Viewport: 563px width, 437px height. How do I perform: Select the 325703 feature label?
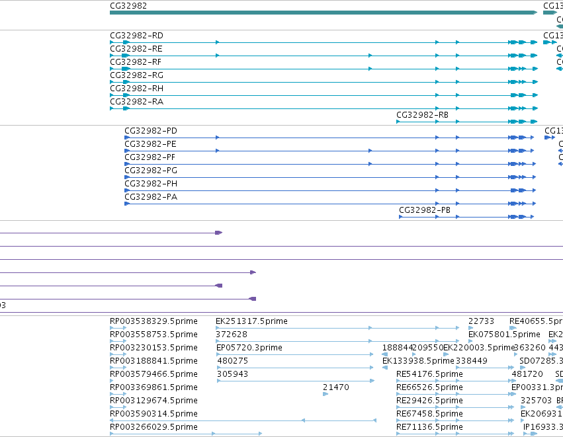pos(537,401)
